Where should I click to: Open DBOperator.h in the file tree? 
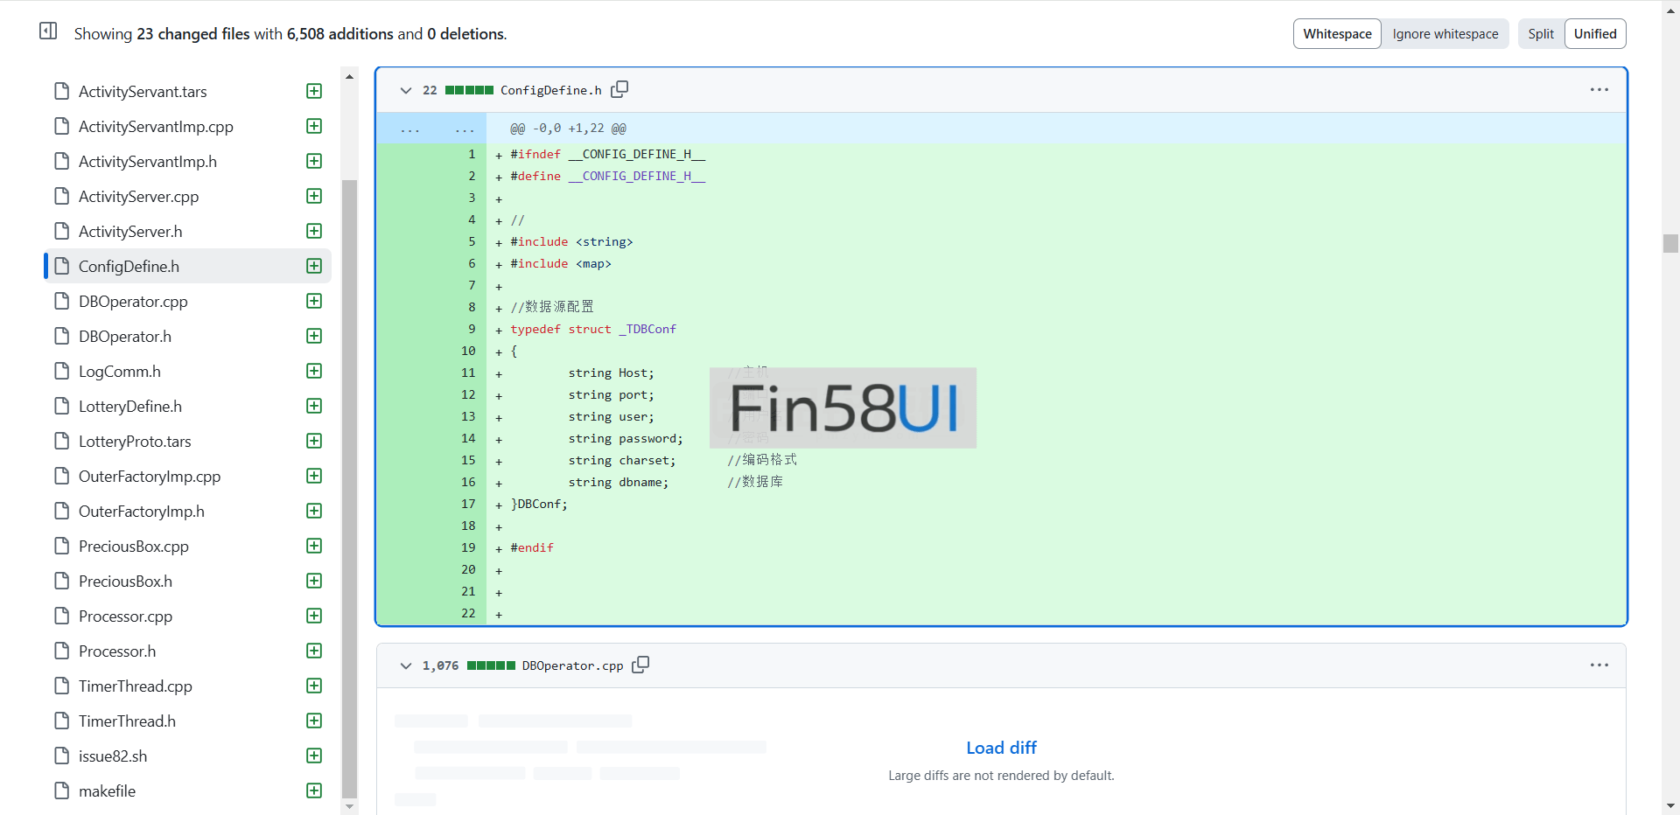click(125, 337)
